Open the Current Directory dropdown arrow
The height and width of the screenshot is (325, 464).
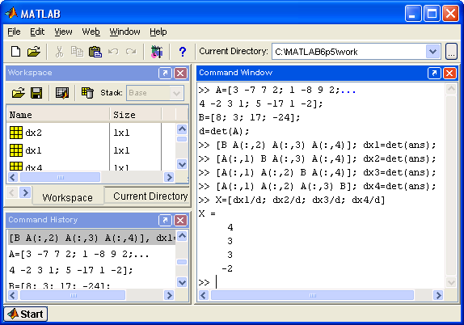[433, 52]
